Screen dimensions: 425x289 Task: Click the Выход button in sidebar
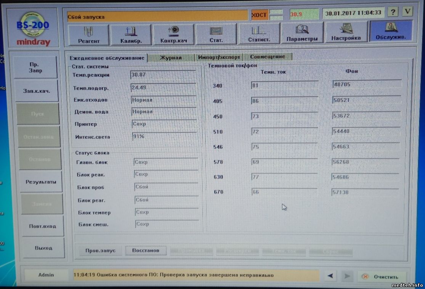pos(43,248)
